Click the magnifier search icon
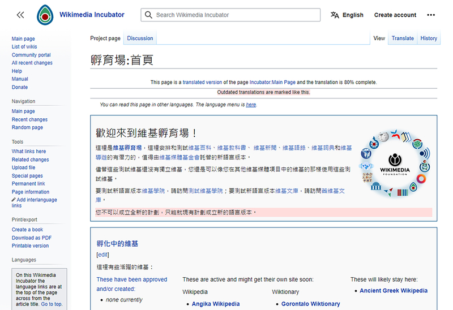Image resolution: width=453 pixels, height=310 pixels. pyautogui.click(x=148, y=15)
